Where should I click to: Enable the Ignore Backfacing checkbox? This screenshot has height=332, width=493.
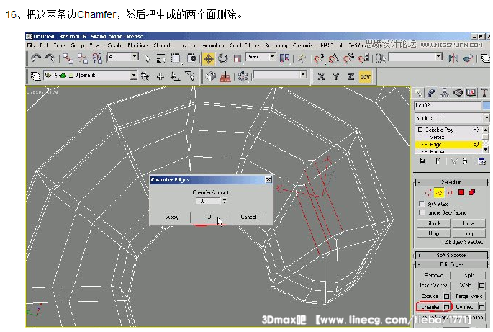(422, 212)
